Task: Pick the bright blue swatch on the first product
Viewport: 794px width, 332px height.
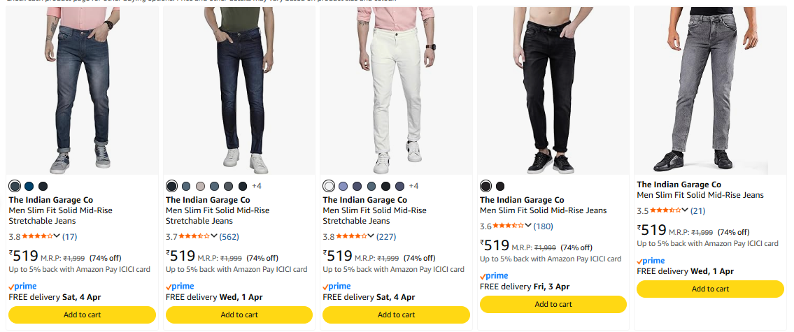Action: tap(29, 186)
